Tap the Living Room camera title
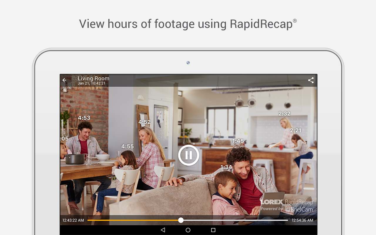This screenshot has height=235, width=376. coord(93,78)
